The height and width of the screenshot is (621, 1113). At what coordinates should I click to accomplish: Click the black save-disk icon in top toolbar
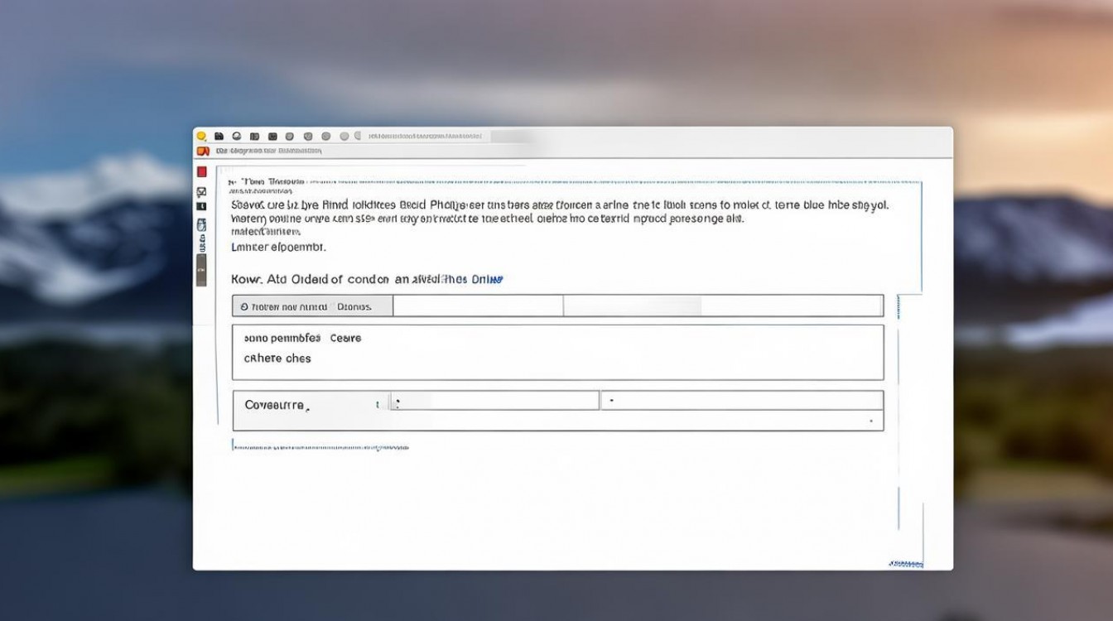(x=219, y=136)
